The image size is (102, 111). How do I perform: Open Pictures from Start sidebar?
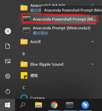point(8,61)
